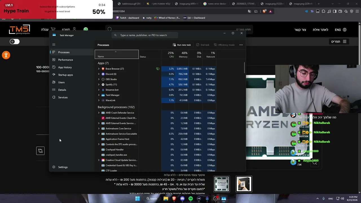Open the App history page
The width and height of the screenshot is (361, 203).
(72, 67)
